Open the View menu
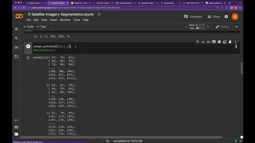The width and height of the screenshot is (255, 143). pyautogui.click(x=44, y=20)
